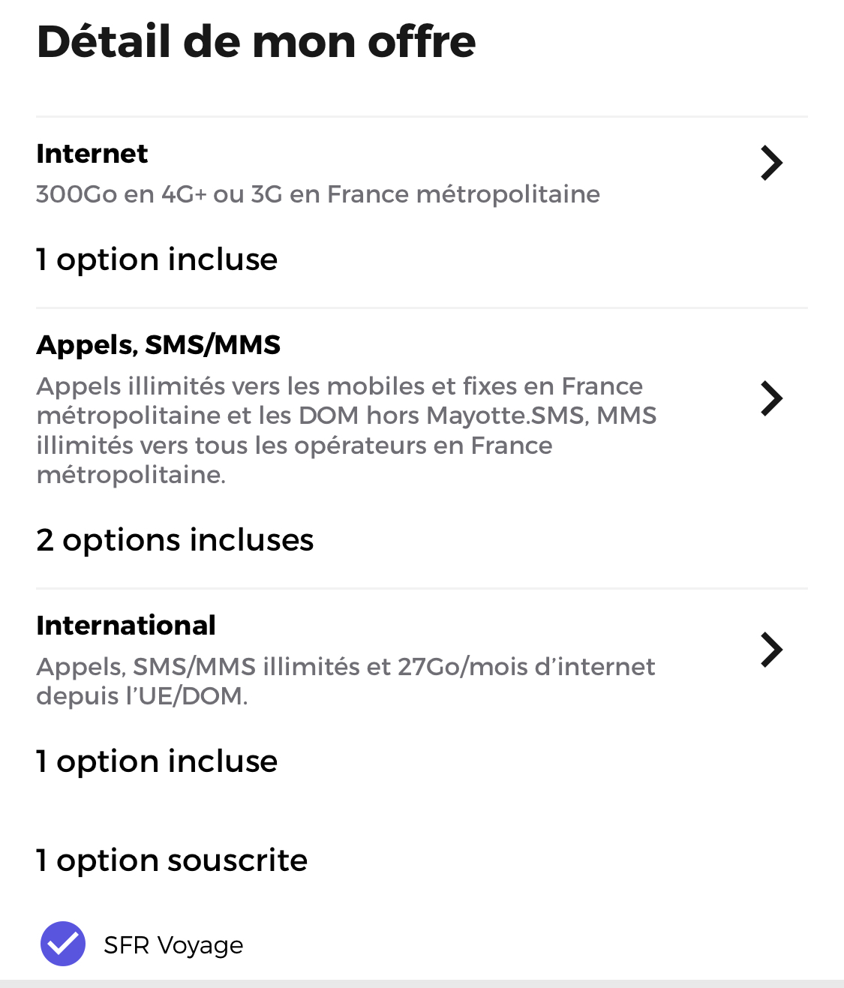Expand the Internet section chevron
This screenshot has height=988, width=844.
click(771, 163)
